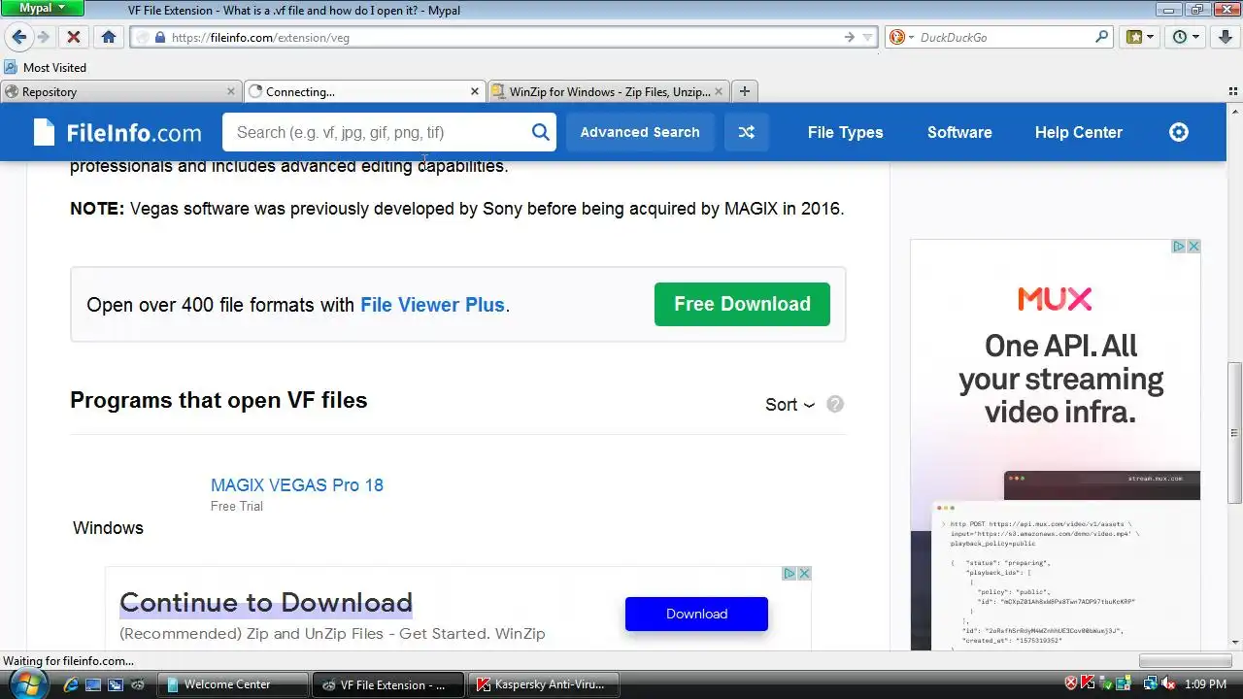This screenshot has width=1243, height=699.
Task: Close the Connecting... tab
Action: point(475,91)
